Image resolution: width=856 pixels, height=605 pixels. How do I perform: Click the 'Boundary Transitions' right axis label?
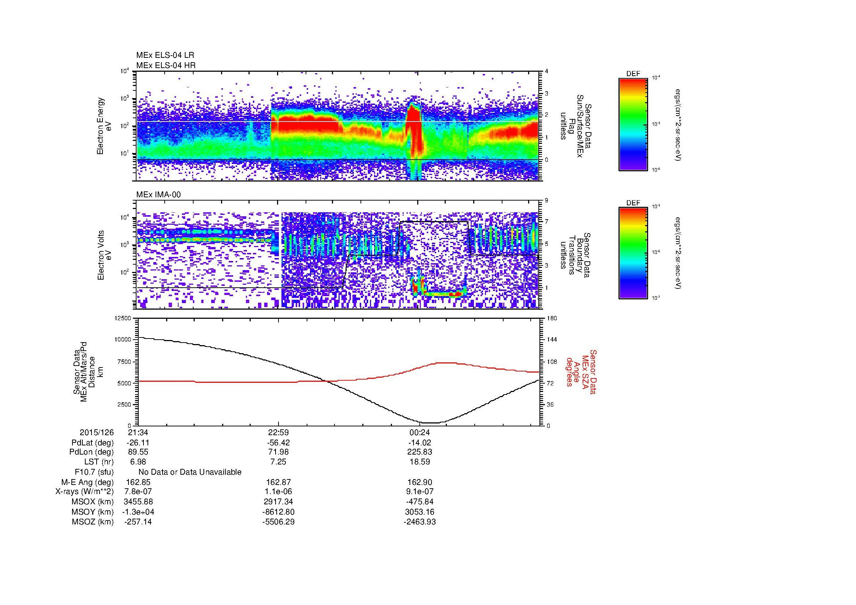pyautogui.click(x=576, y=255)
